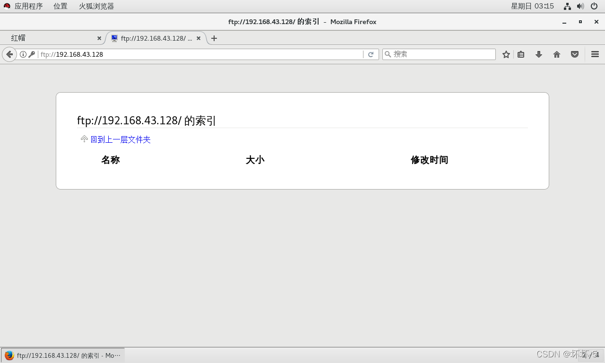Click the search magnifier icon

click(x=388, y=54)
